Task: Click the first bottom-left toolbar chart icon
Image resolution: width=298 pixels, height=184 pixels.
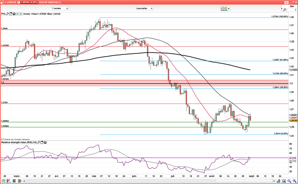Action: (x=3, y=181)
